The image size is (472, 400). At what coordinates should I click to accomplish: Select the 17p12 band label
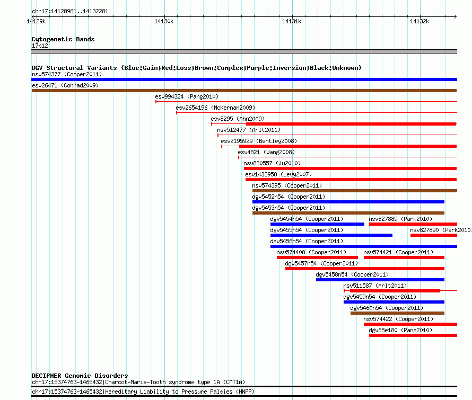click(40, 46)
